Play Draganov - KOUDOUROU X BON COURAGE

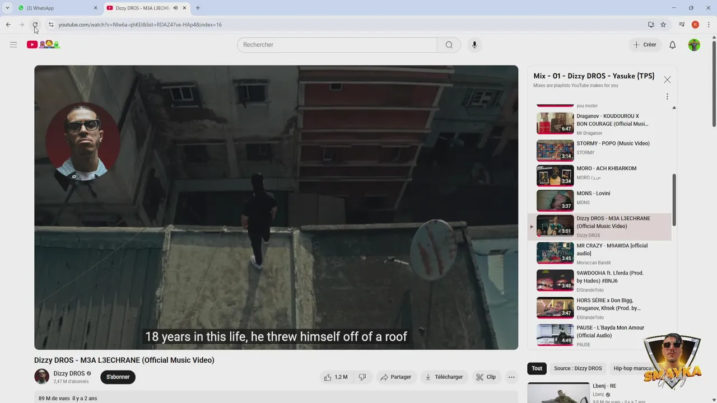pyautogui.click(x=599, y=124)
